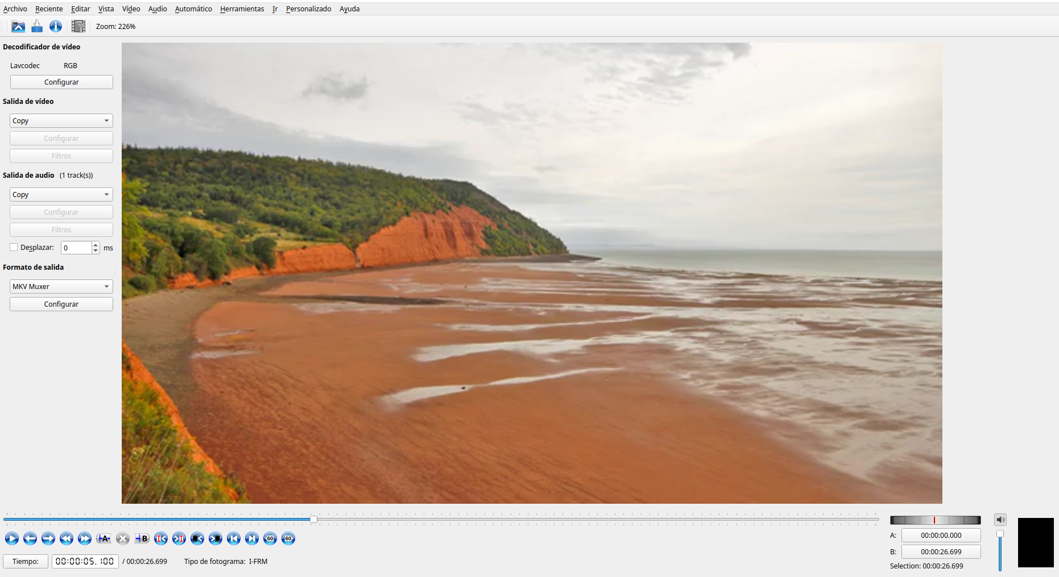This screenshot has height=577, width=1059.
Task: Enable the Desplazar checkbox
Action: 14,247
